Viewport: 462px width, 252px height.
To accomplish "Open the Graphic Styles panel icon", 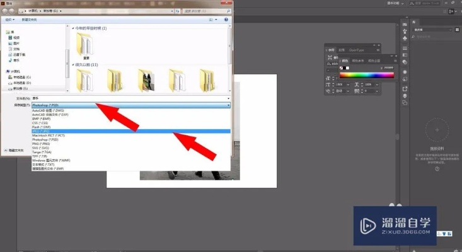I will click(x=405, y=79).
